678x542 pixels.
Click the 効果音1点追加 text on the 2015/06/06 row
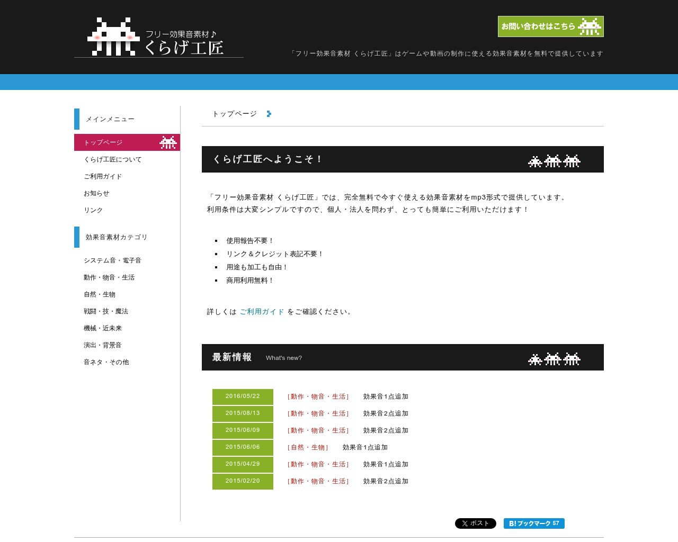coord(365,447)
